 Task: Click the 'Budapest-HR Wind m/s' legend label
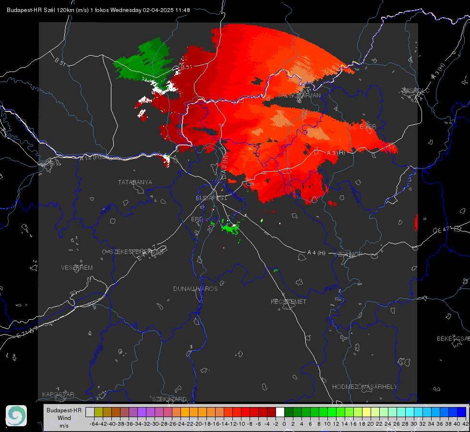[64, 418]
